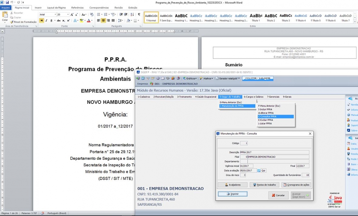358x216 pixels.
Task: Click the Cancelar button in PPRA dialog
Action: tap(278, 195)
